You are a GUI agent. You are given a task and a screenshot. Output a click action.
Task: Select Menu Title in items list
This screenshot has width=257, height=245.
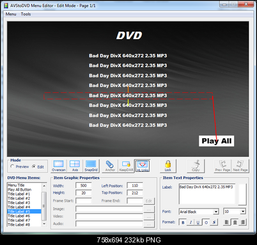pos(24,185)
